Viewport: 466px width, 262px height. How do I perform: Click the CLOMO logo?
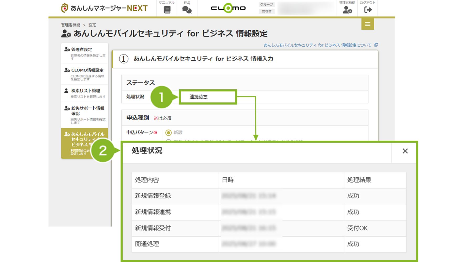(x=228, y=8)
